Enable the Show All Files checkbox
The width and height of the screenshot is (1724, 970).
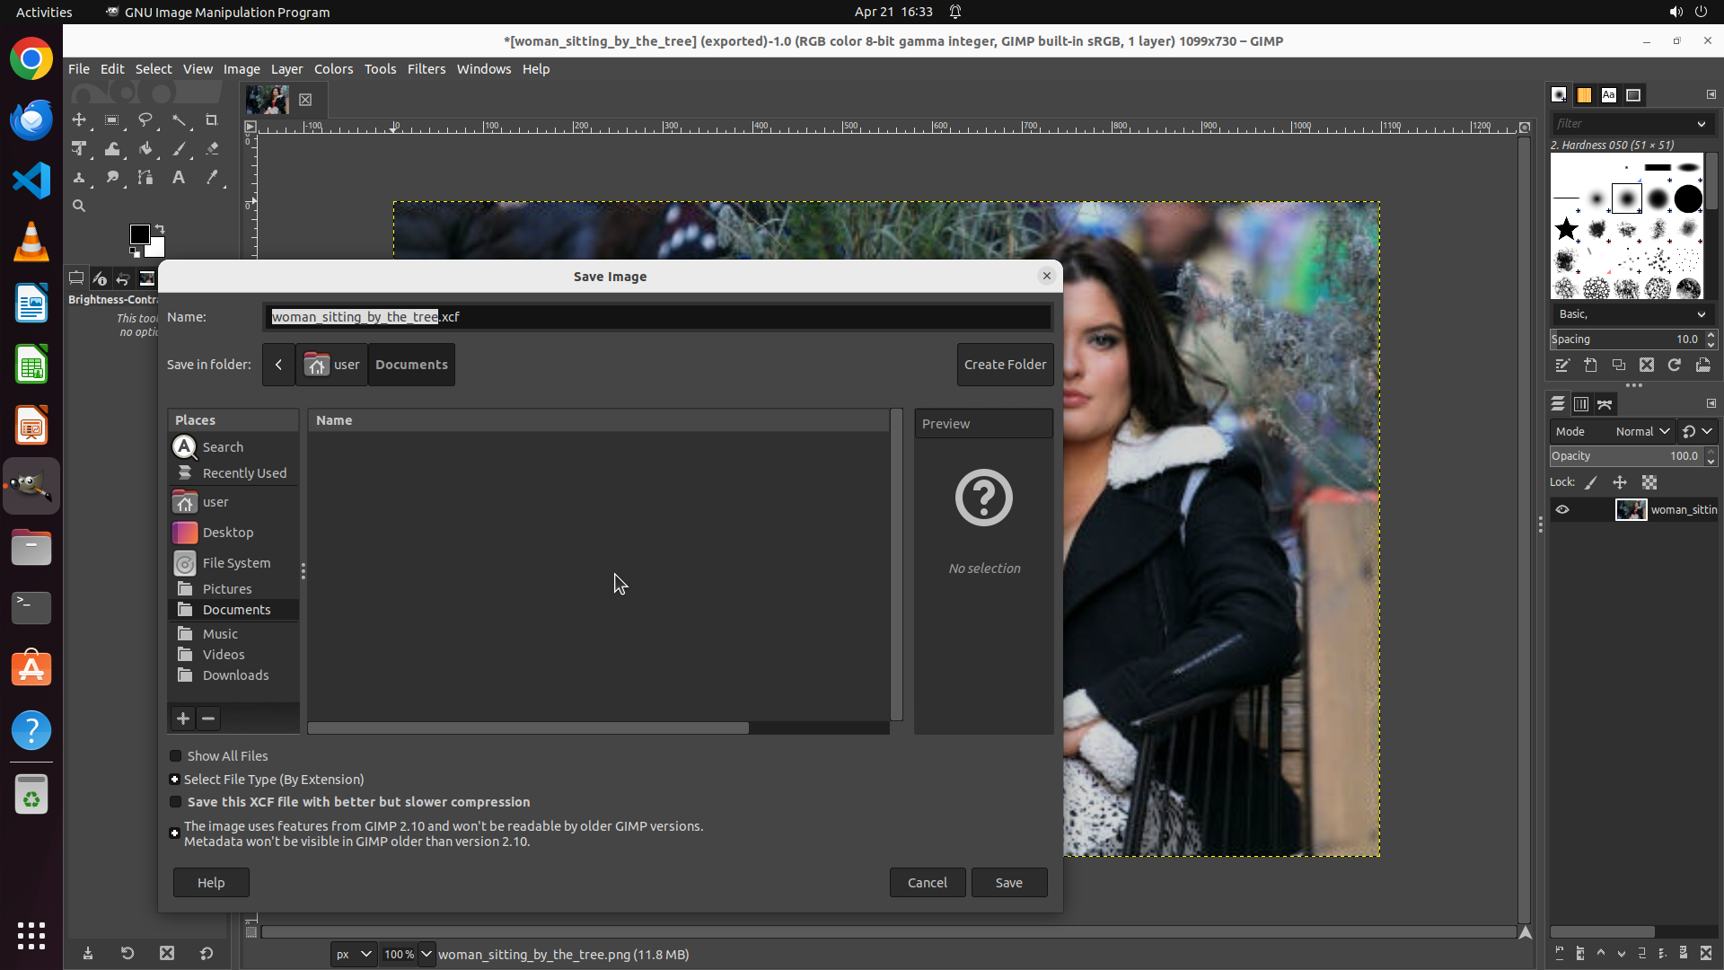[x=176, y=756]
